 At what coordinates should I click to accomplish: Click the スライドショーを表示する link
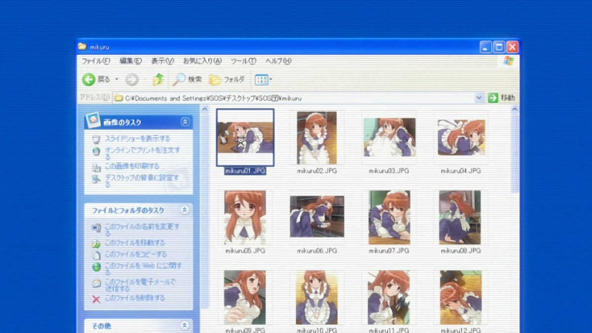coord(138,139)
